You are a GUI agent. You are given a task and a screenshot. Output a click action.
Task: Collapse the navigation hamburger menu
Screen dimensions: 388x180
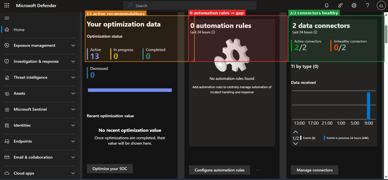[x=7, y=18]
